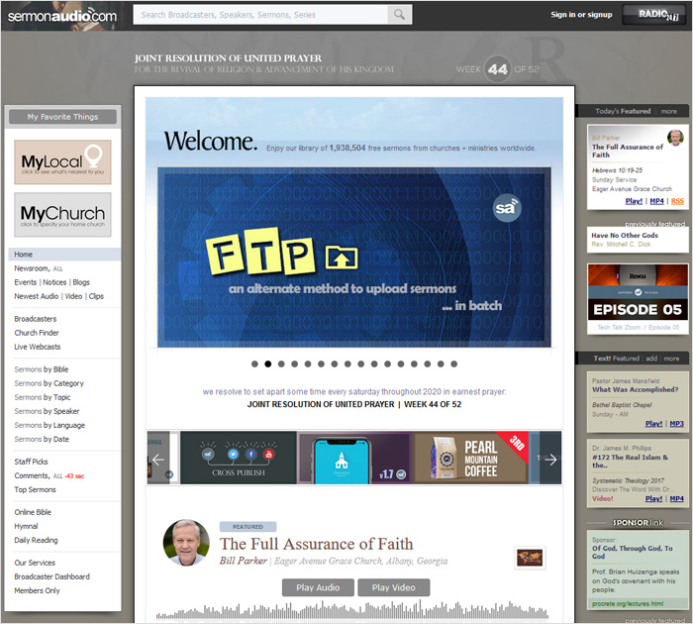Click the FTP upload slide banner
This screenshot has height=624, width=693.
[x=354, y=258]
